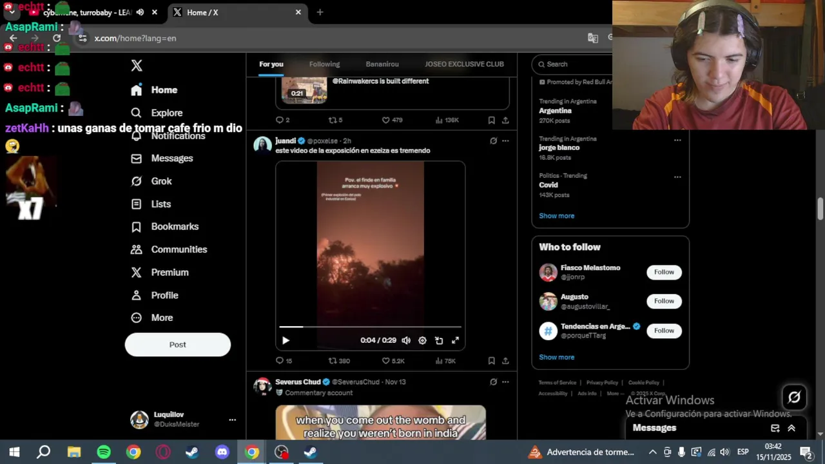The width and height of the screenshot is (825, 464).
Task: Mute the audio-playing cyberzone tab
Action: 140,12
